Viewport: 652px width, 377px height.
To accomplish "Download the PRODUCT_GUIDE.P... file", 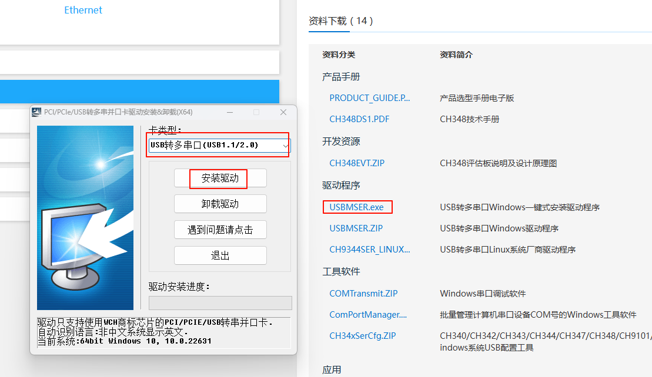I will pyautogui.click(x=370, y=98).
